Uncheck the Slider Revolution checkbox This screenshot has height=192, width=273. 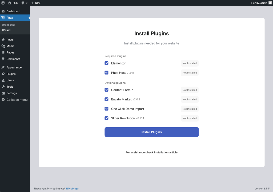[x=106, y=118]
